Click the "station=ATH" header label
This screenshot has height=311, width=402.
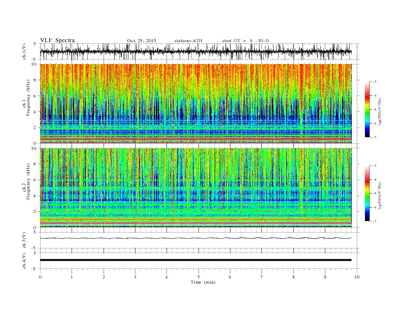point(188,41)
